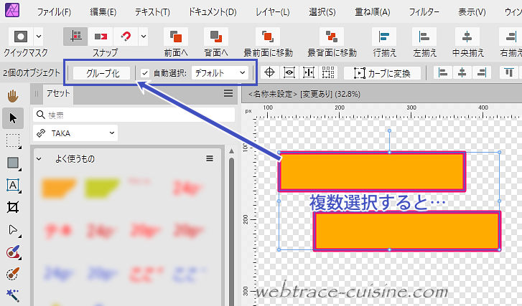Select the Frame Text tool
The image size is (522, 306).
tap(13, 185)
